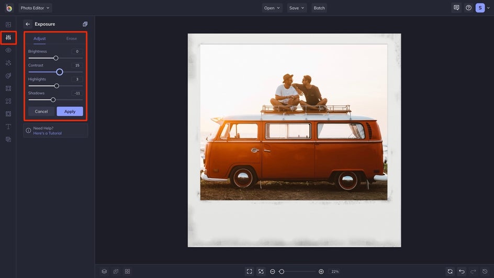Click the Batch button
494x278 pixels.
click(319, 8)
